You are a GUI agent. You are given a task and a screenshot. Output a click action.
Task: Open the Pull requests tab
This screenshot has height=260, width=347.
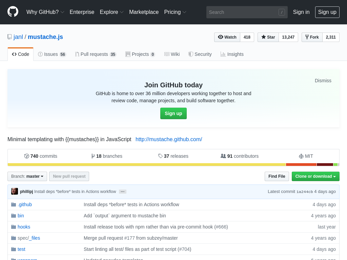pos(95,54)
